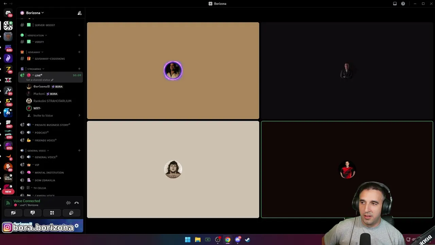Join the VIP voice channel
435x245 pixels.
click(50, 165)
